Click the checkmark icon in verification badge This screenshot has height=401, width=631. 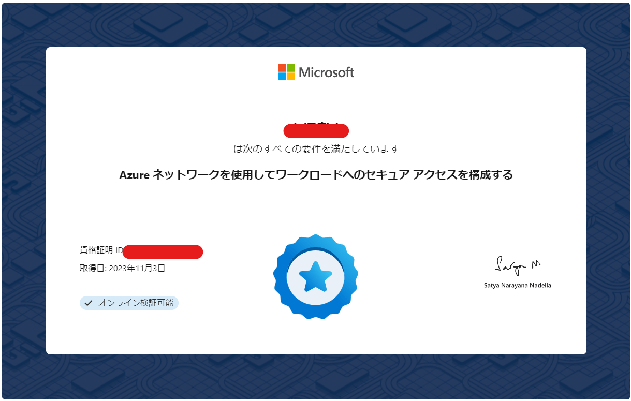[x=89, y=303]
